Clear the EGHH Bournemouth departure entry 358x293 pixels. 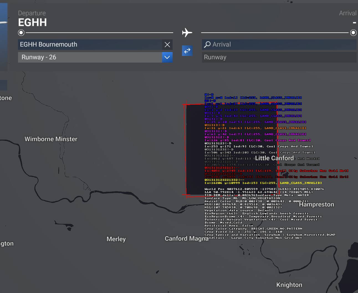(x=167, y=45)
